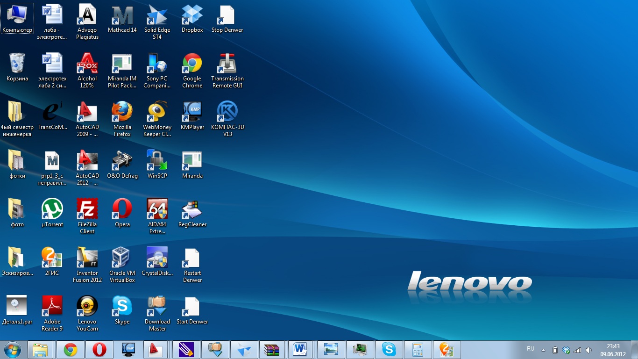Select the RegCleaner desktop shortcut
Image resolution: width=638 pixels, height=359 pixels.
(192, 213)
